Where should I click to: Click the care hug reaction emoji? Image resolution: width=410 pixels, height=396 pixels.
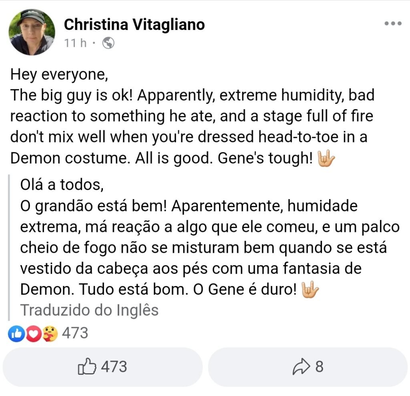50,334
